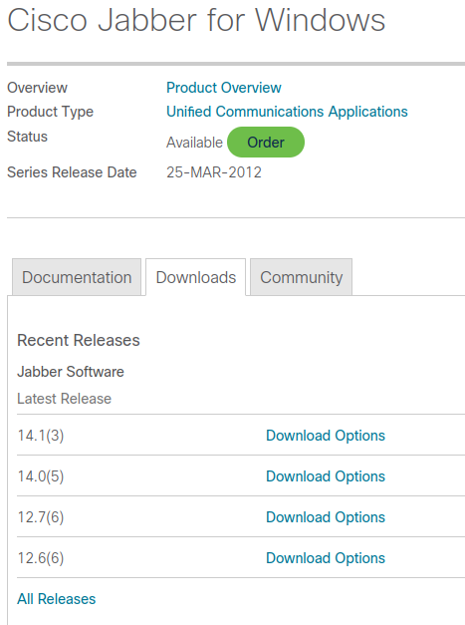Open Download Options for release 12.7(6)
This screenshot has width=465, height=625.
[x=326, y=517]
